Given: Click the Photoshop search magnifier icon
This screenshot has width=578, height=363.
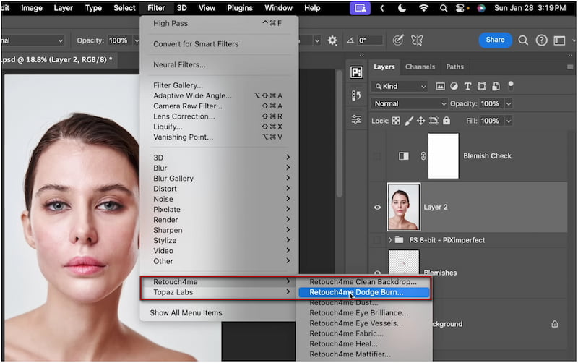Looking at the screenshot, I should (523, 40).
